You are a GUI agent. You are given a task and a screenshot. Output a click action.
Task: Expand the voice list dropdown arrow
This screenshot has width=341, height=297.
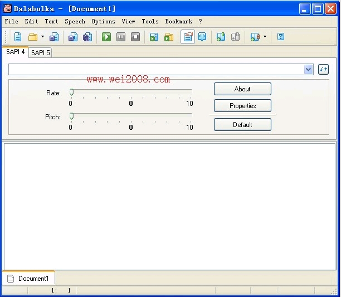pos(308,70)
